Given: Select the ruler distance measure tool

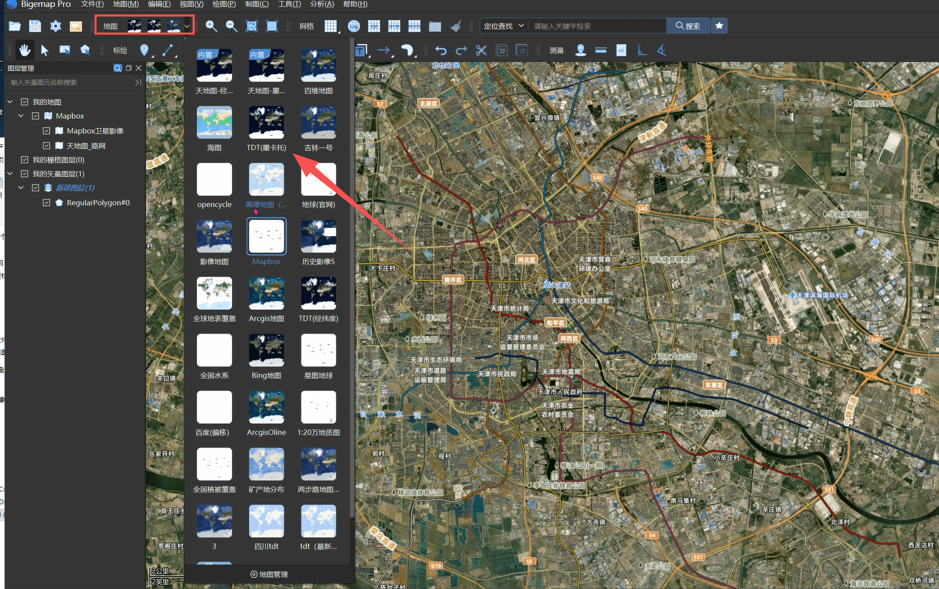Looking at the screenshot, I should pos(601,50).
